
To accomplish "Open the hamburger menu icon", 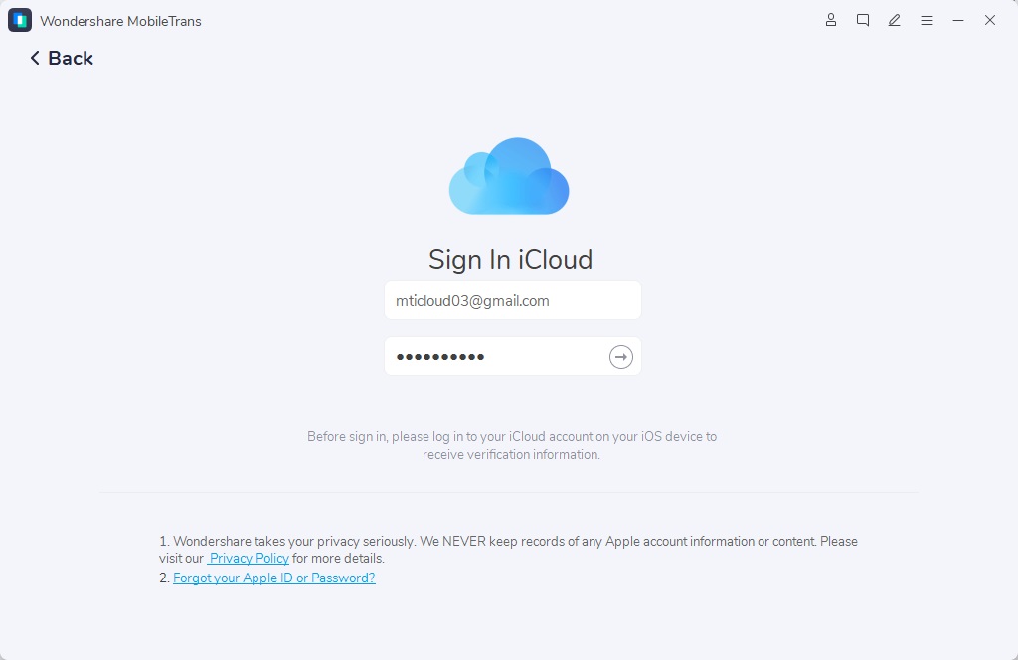I will [x=926, y=21].
